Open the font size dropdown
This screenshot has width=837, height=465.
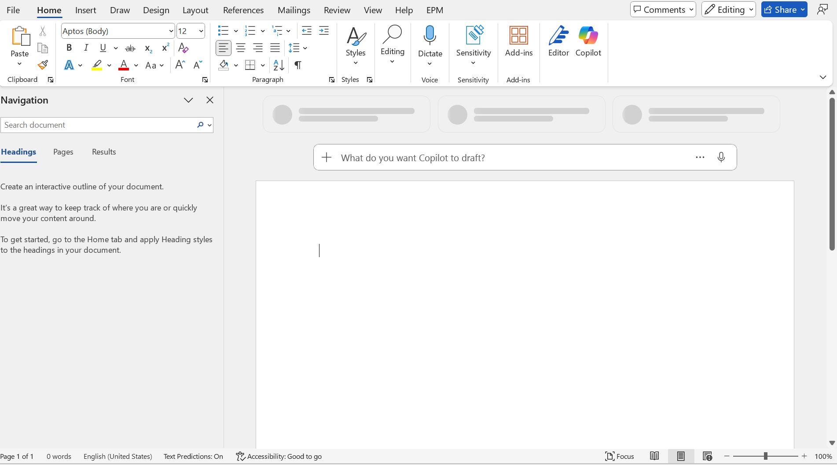[201, 31]
